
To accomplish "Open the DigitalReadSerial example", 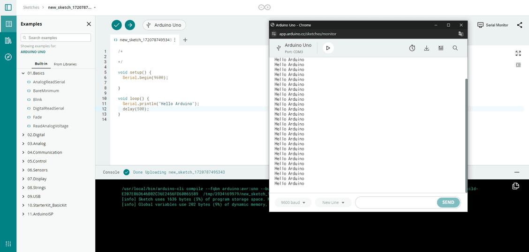I will [x=48, y=109].
